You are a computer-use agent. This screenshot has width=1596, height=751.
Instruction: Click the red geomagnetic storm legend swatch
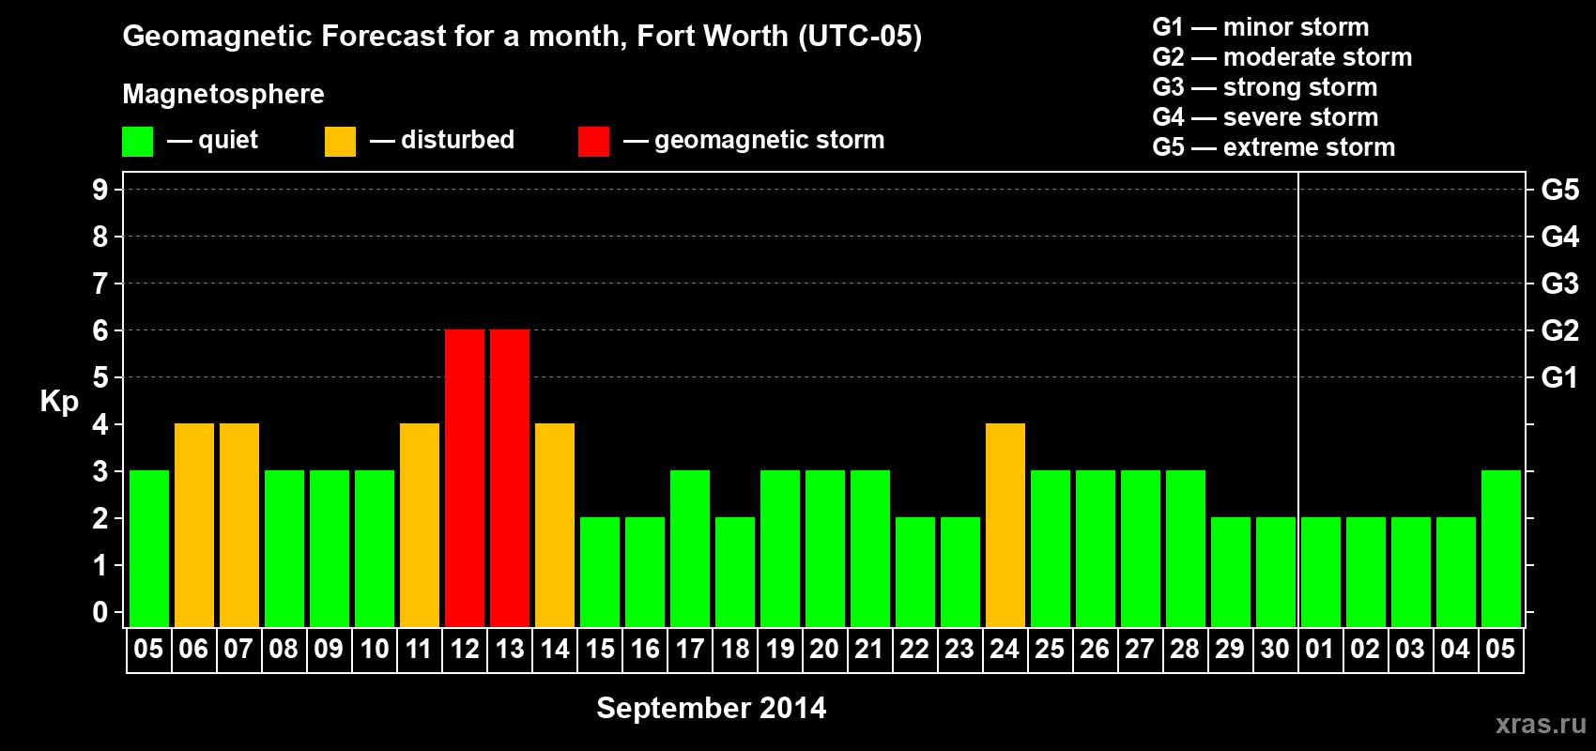pos(593,142)
